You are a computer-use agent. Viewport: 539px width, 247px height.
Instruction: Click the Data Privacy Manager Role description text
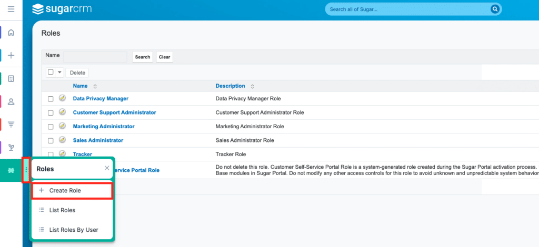(x=248, y=98)
